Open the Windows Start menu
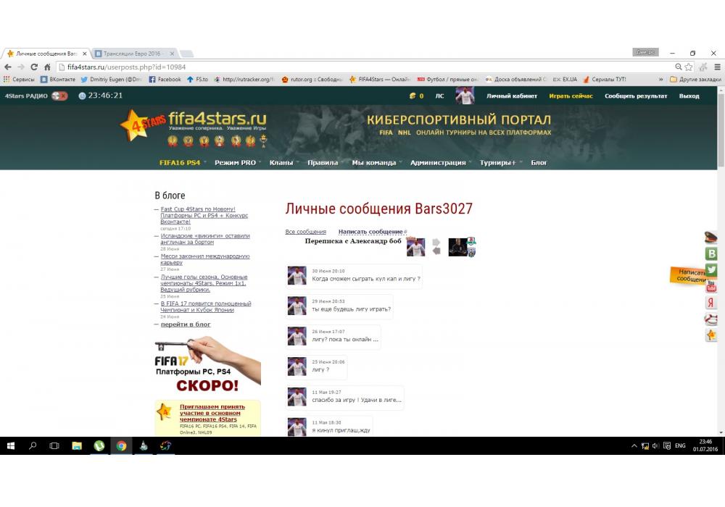725x507 pixels. coord(11,445)
